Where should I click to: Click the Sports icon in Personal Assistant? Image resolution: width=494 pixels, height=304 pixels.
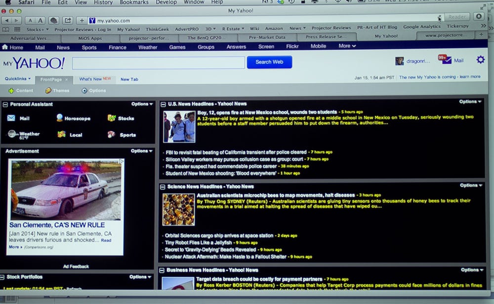pyautogui.click(x=111, y=134)
